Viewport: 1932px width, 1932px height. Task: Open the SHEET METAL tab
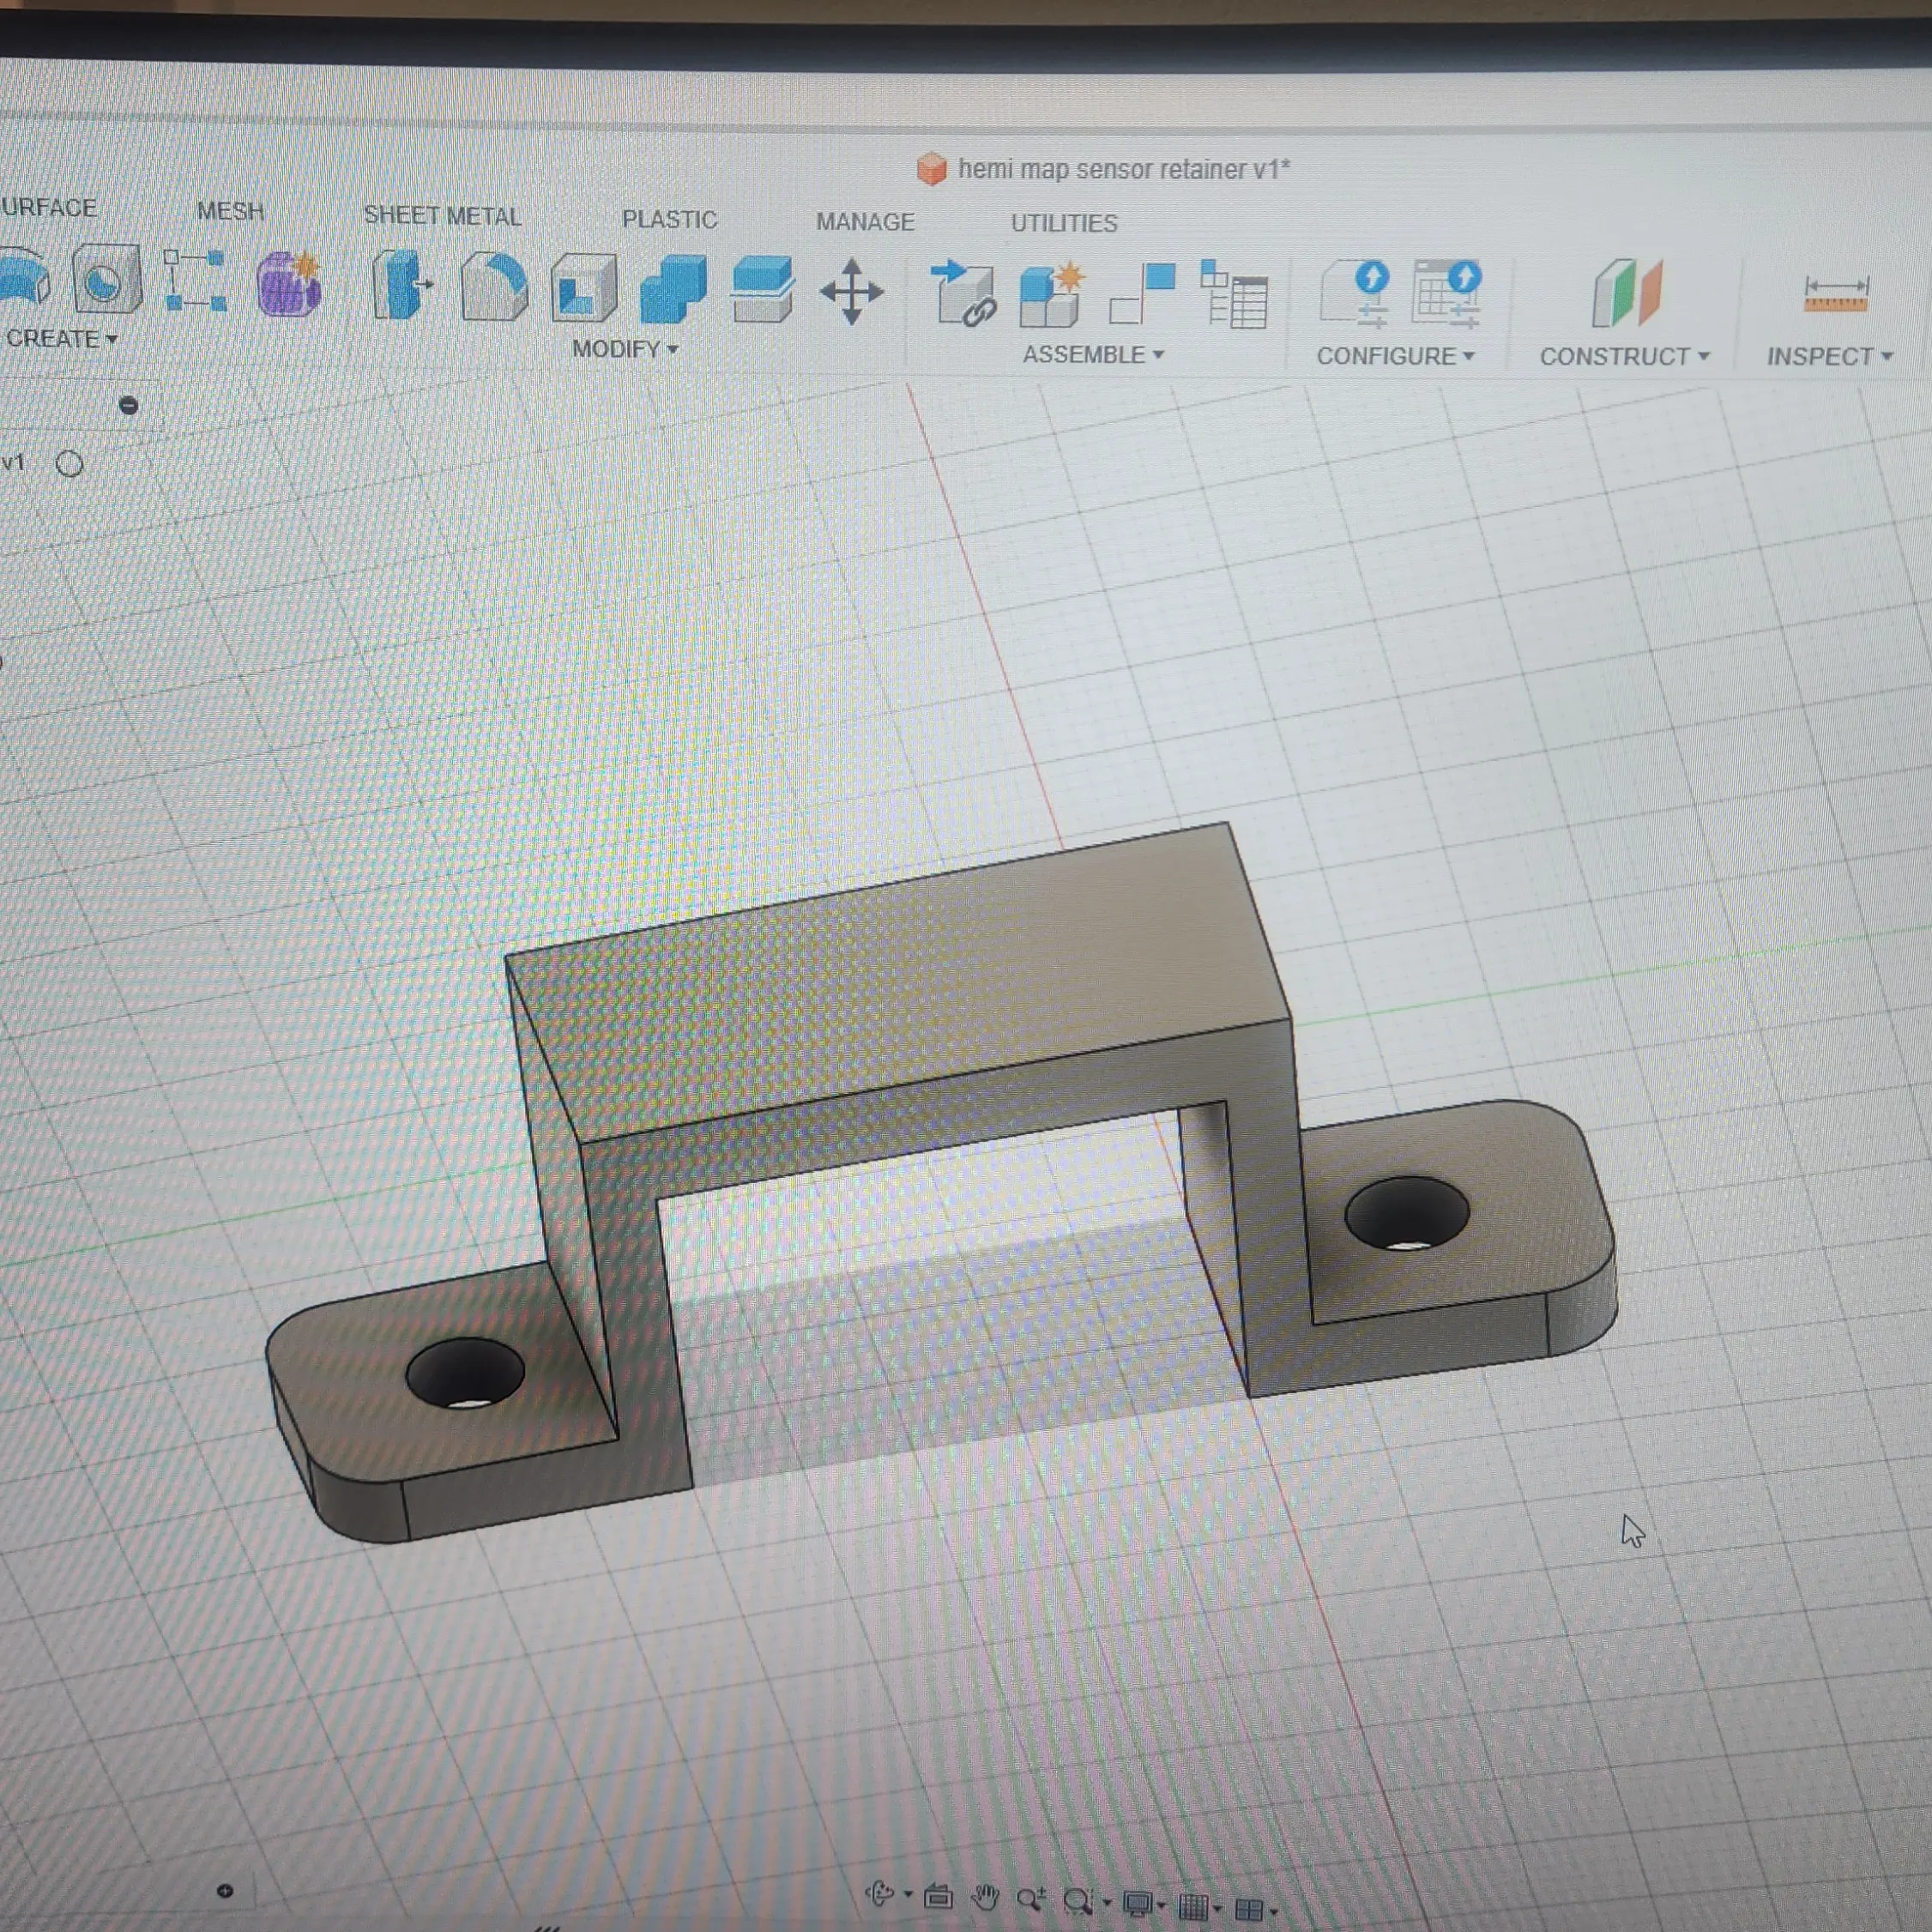point(442,216)
